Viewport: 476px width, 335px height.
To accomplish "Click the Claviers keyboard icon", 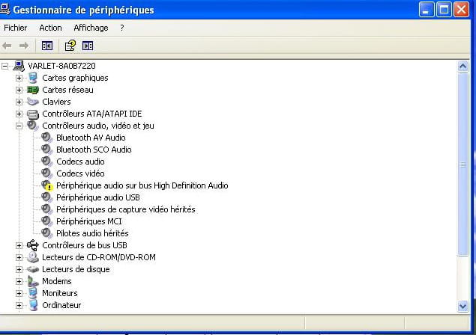I will pos(33,102).
